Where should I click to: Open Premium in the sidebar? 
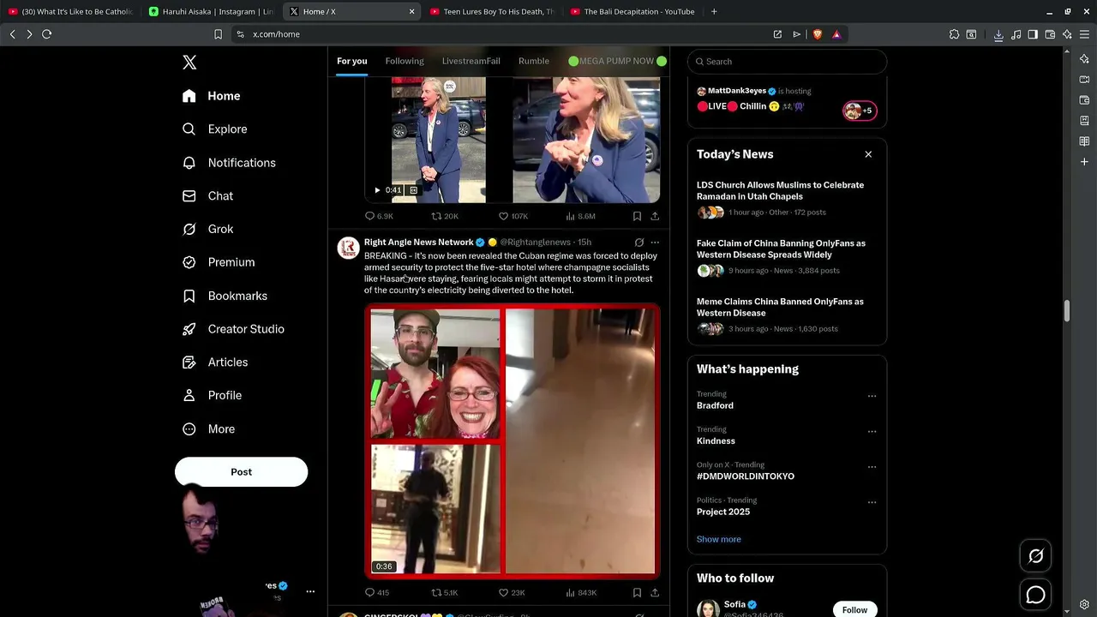(x=219, y=262)
